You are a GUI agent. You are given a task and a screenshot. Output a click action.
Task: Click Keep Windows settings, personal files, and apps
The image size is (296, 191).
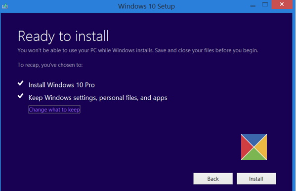pyautogui.click(x=98, y=98)
